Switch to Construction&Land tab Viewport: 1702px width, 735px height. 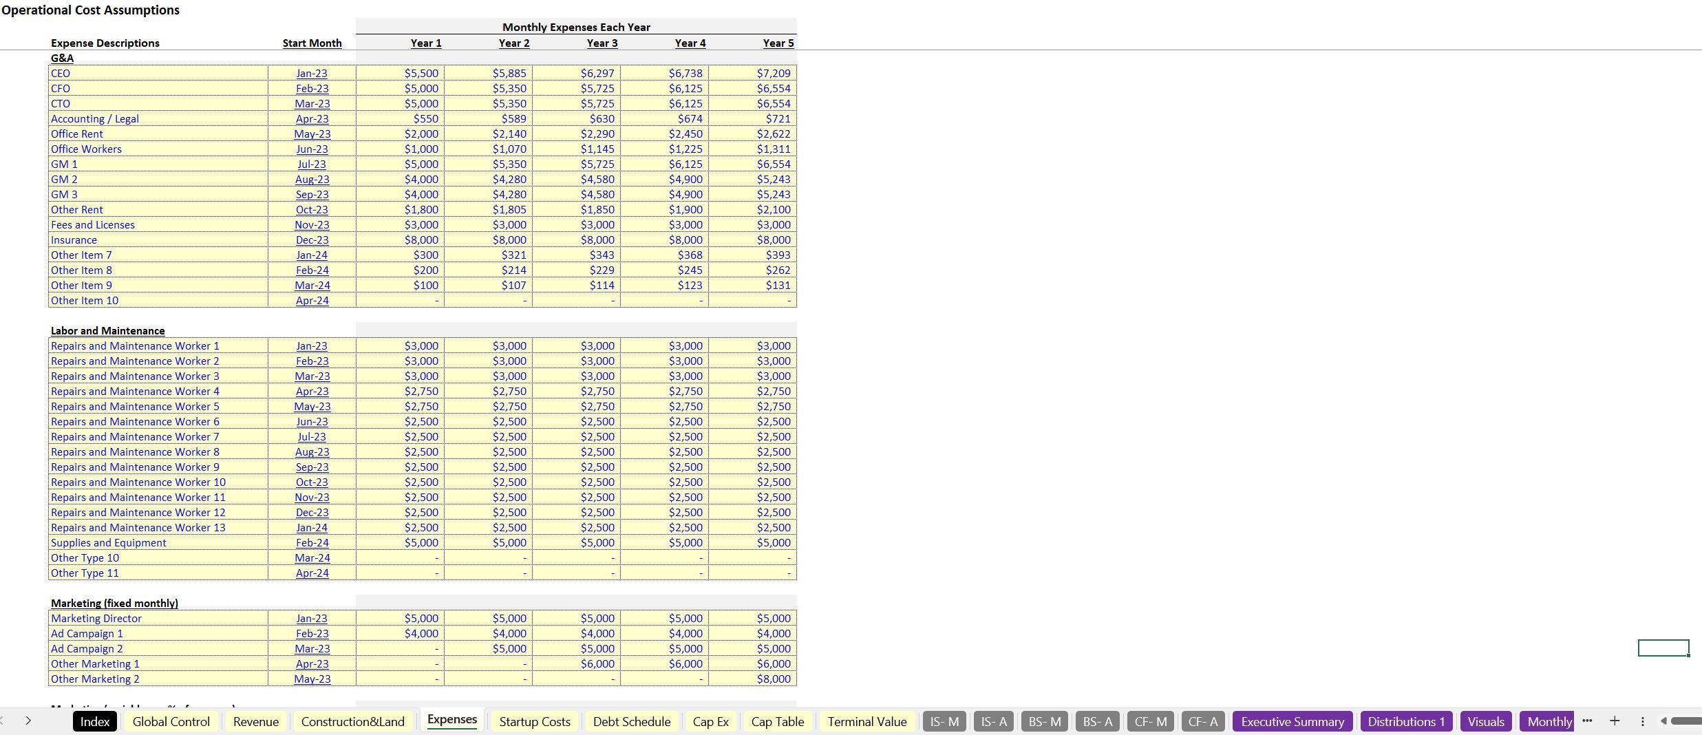pos(352,721)
